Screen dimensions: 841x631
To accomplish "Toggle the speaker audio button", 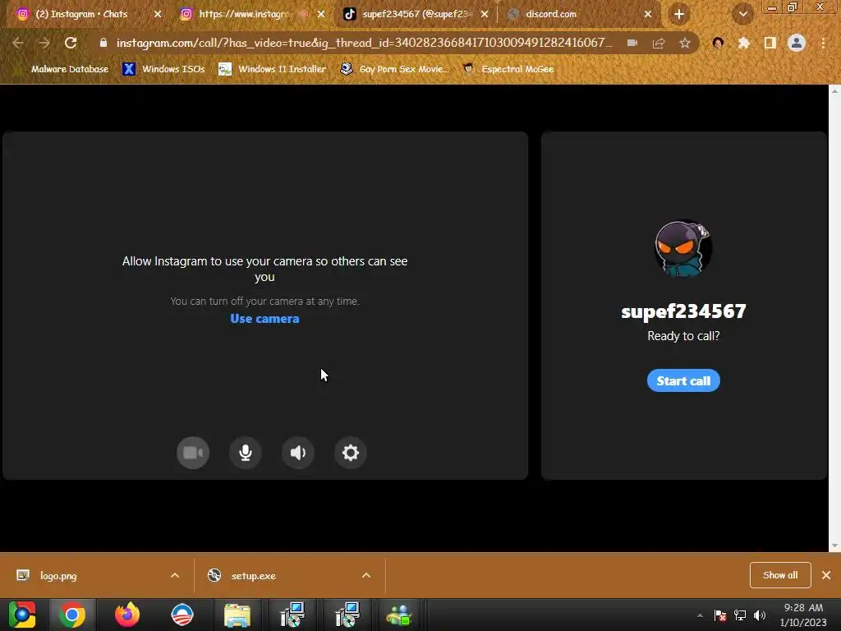I will (x=298, y=453).
